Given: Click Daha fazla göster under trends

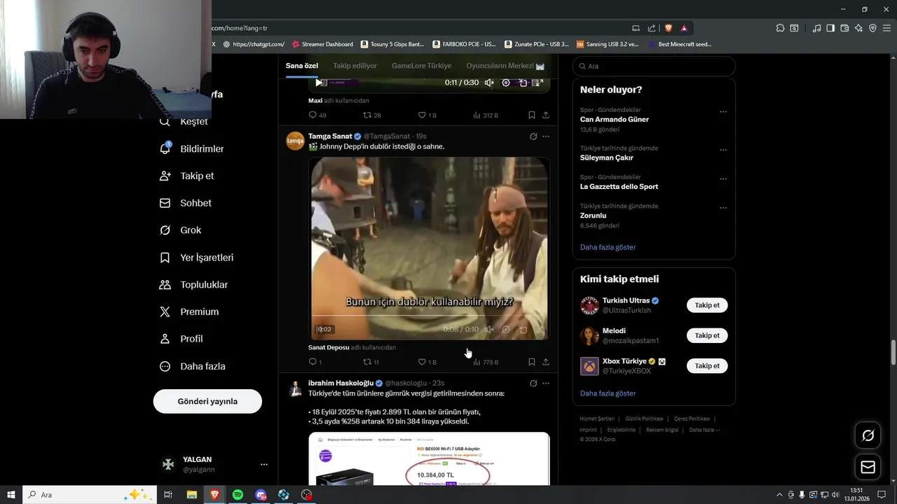Looking at the screenshot, I should coord(608,247).
